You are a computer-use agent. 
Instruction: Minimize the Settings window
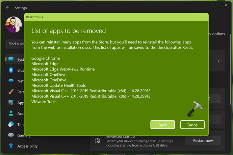204,5
